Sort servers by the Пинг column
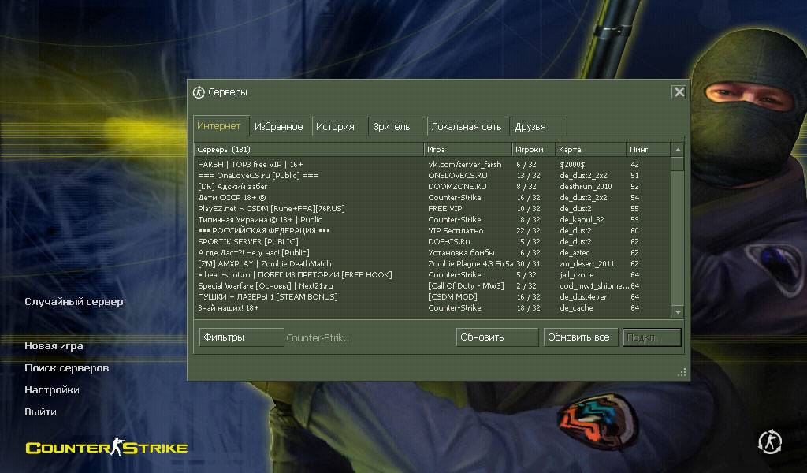 [649, 150]
